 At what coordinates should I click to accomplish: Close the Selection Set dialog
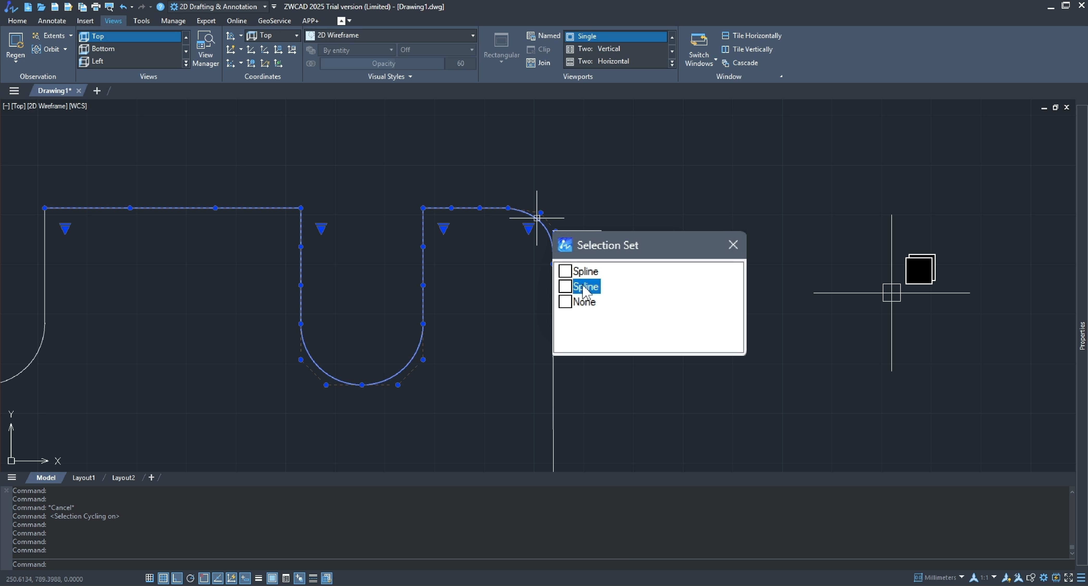pos(733,245)
